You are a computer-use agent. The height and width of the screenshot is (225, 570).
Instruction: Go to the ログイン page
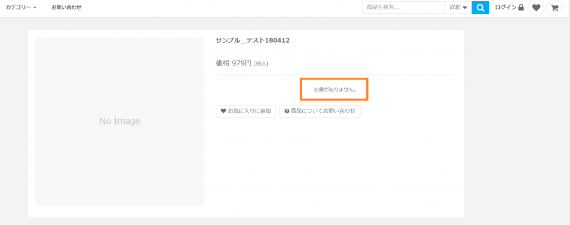pyautogui.click(x=505, y=8)
